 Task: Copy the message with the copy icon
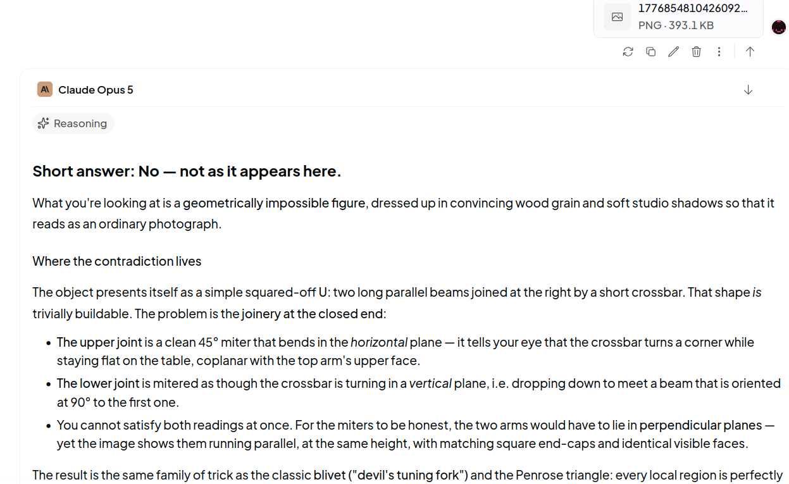pyautogui.click(x=650, y=52)
